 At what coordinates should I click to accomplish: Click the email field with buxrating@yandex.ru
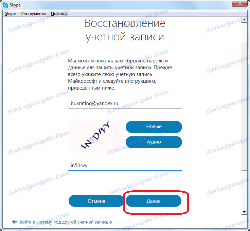point(125,104)
